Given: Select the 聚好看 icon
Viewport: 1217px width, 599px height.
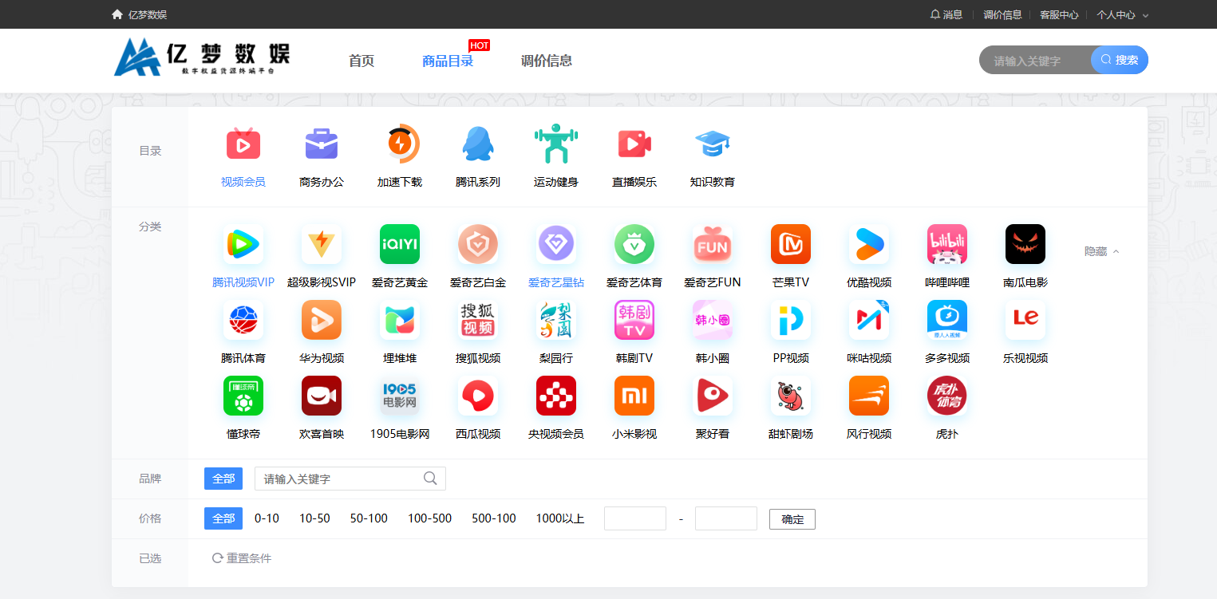Looking at the screenshot, I should pos(713,396).
